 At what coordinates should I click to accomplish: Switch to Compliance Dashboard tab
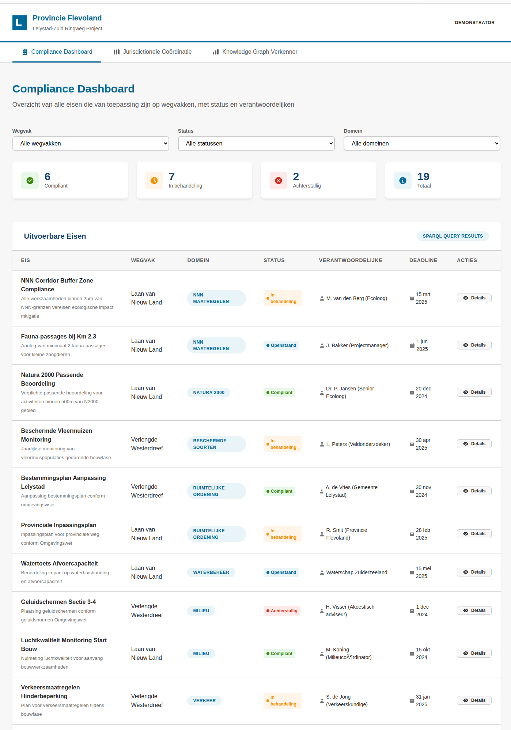coord(57,52)
